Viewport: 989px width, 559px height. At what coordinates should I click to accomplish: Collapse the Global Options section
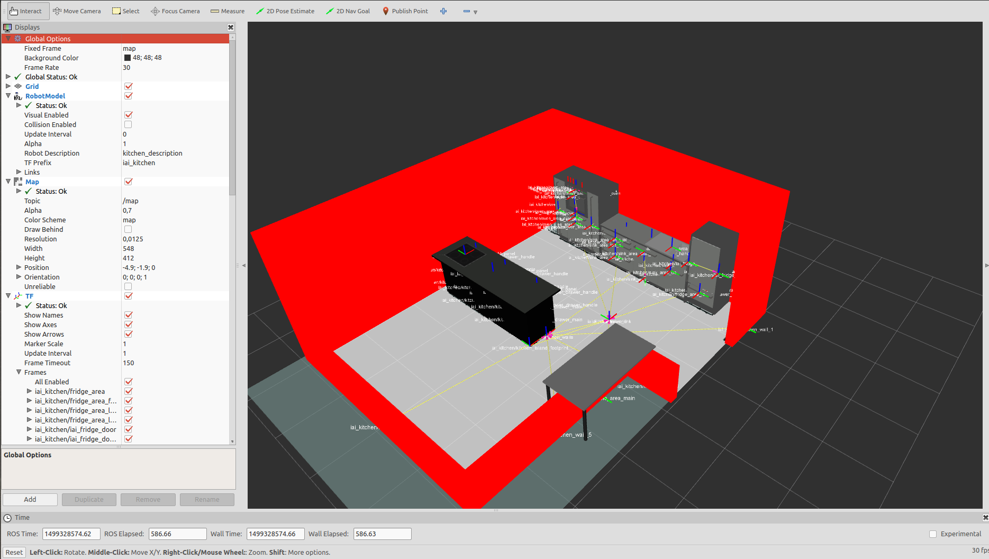coord(8,39)
